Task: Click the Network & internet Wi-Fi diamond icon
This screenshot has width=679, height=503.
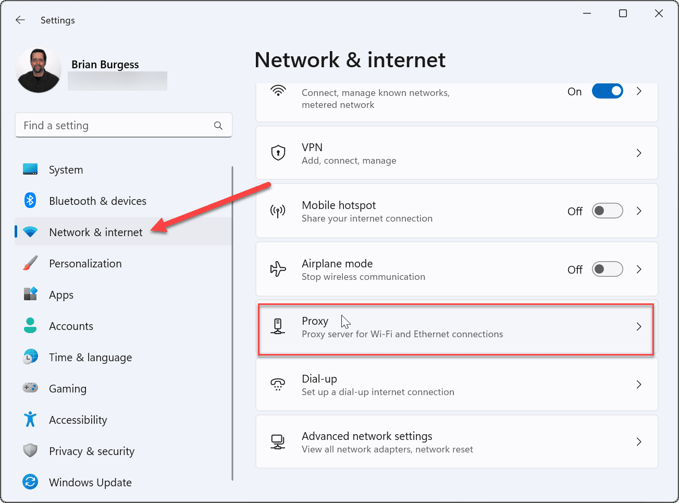Action: pos(30,232)
